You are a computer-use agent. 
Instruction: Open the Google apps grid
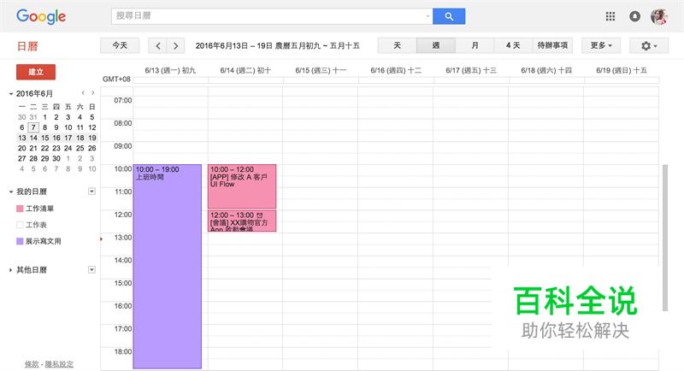tap(610, 16)
